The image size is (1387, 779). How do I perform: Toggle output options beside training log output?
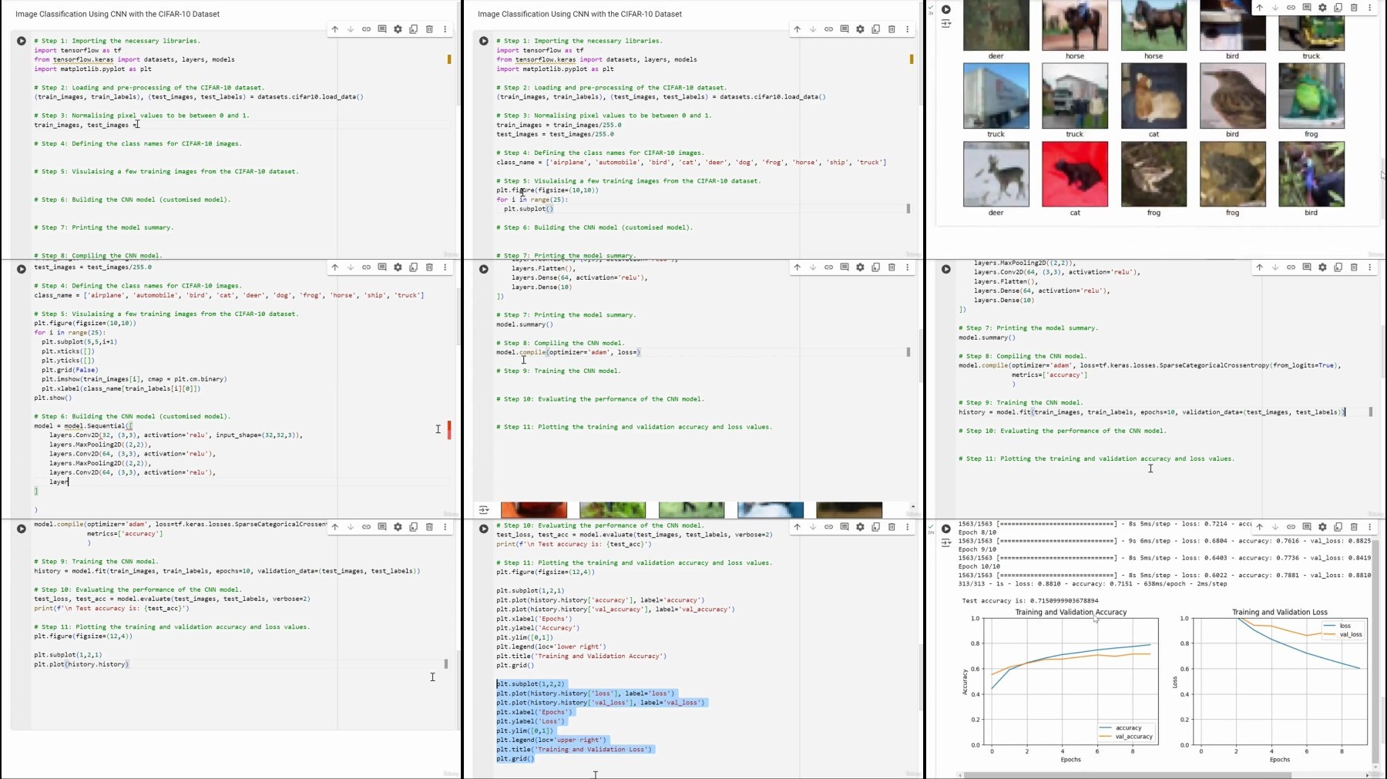pos(946,543)
